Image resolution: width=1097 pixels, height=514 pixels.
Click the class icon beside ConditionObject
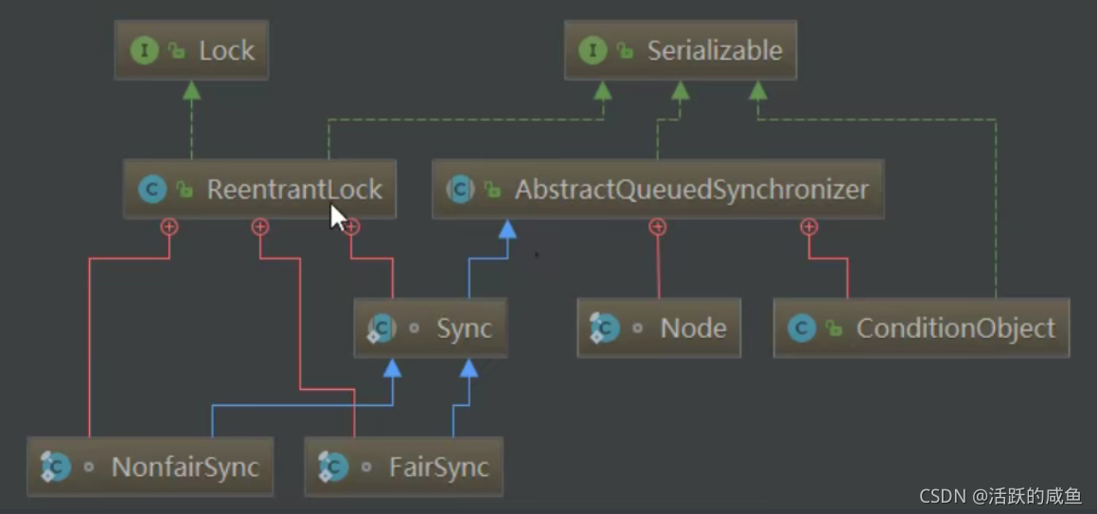tap(802, 328)
